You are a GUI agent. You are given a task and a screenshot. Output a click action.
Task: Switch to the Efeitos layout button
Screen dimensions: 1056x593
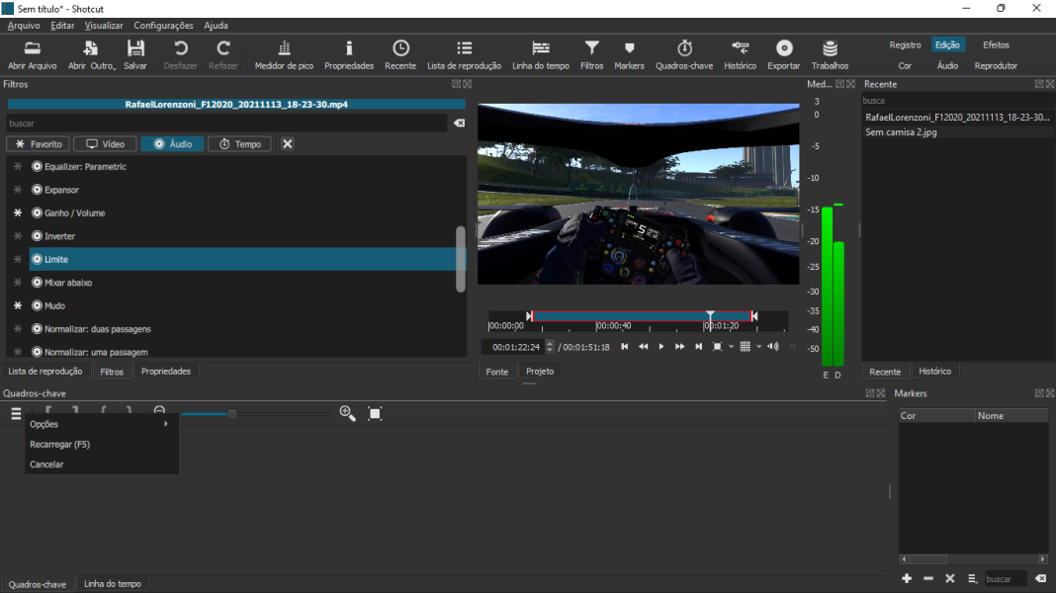click(x=996, y=43)
